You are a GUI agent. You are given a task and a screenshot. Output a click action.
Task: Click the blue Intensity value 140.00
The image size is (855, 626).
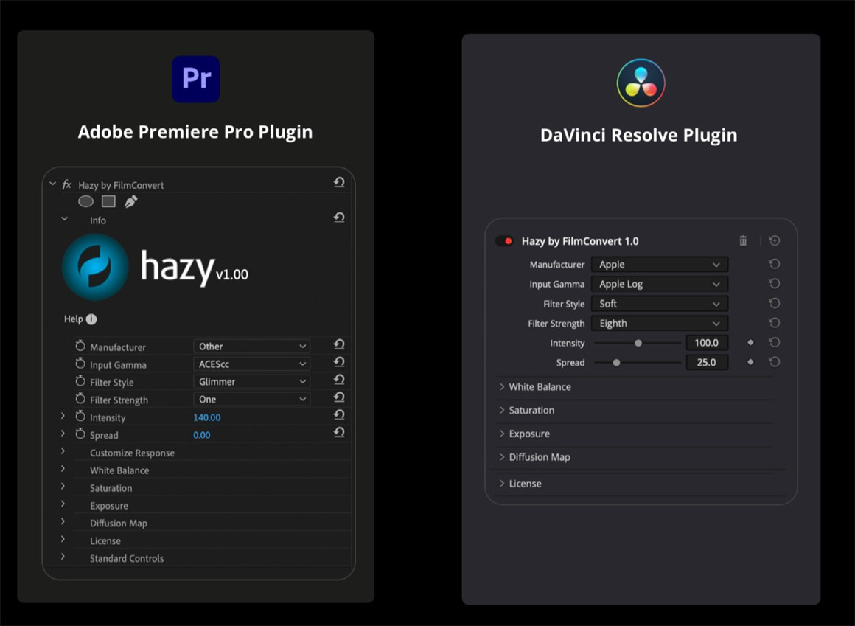207,417
